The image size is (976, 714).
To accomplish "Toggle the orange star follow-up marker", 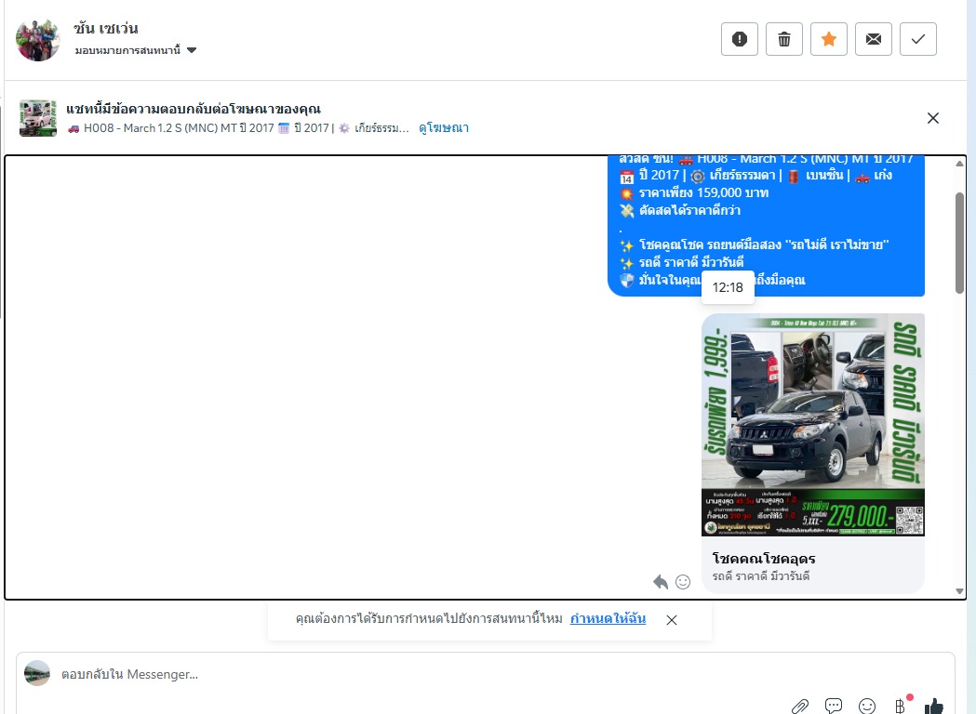I will [828, 39].
